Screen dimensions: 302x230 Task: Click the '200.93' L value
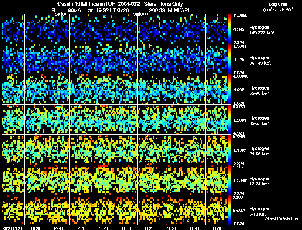coord(157,10)
